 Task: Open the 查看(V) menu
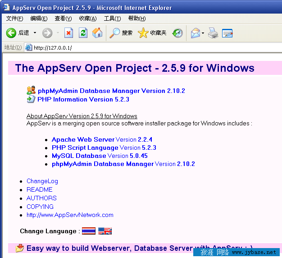[63, 18]
